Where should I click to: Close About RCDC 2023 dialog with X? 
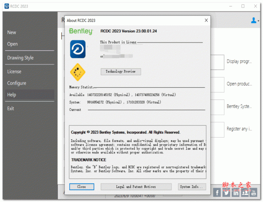[206, 20]
